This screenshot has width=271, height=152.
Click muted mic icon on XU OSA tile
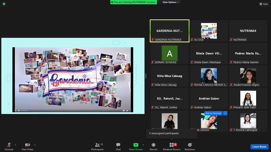(x=192, y=40)
